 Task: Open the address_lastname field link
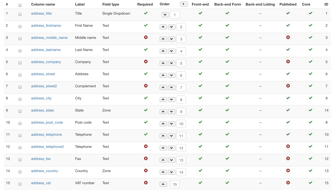(46, 50)
